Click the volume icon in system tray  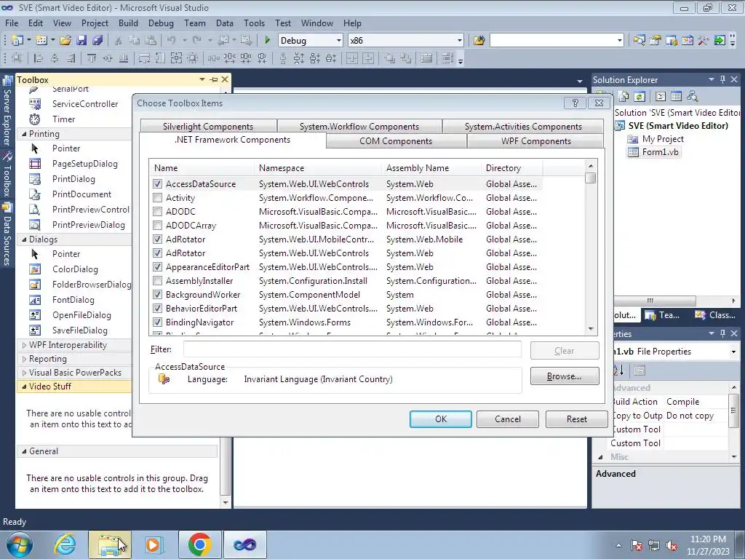point(672,546)
